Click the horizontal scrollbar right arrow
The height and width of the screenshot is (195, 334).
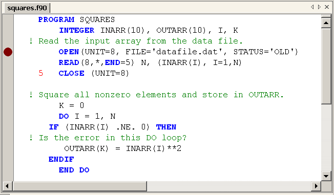coord(316,186)
